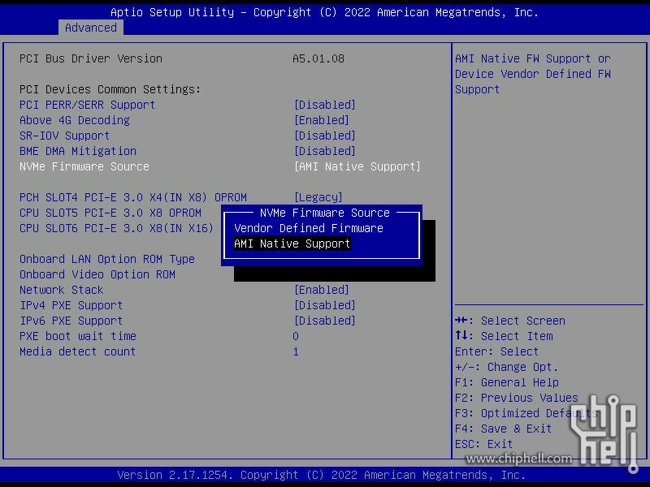
Task: Change the Above 4G Decoding [Enabled] value
Action: [x=322, y=120]
